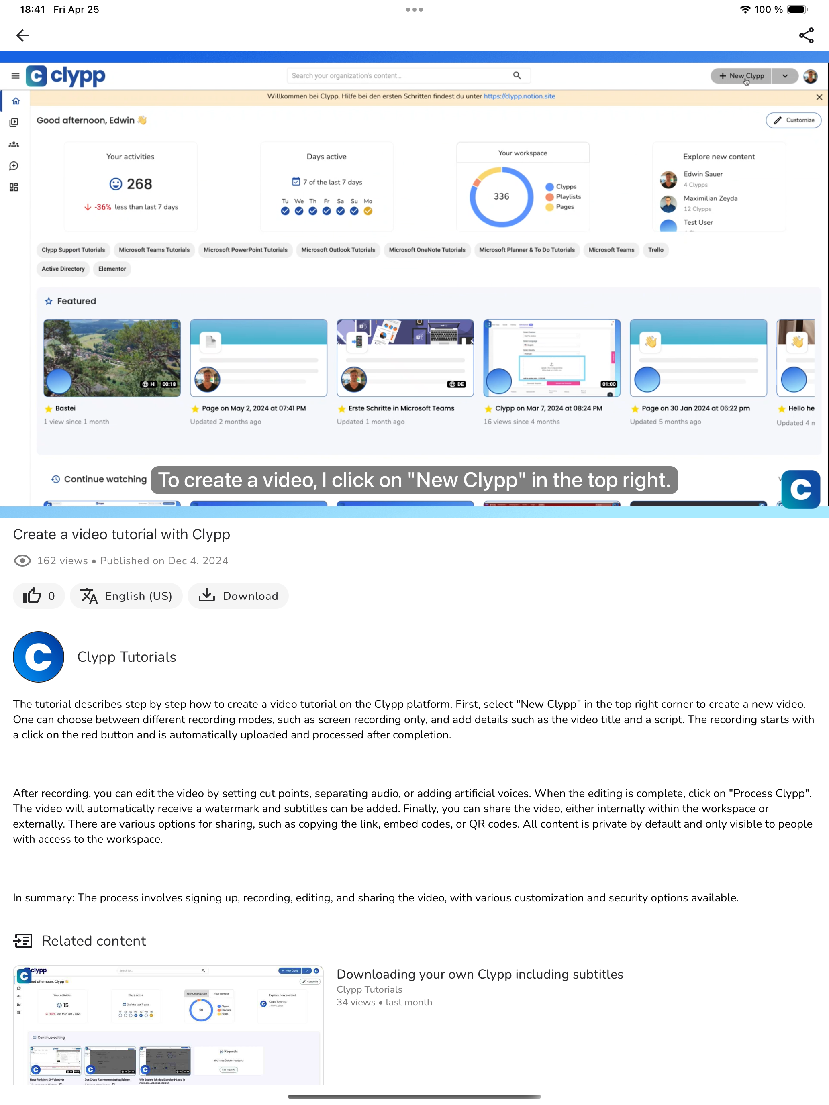829x1105 pixels.
Task: Like the video with thumbs up
Action: pos(39,596)
